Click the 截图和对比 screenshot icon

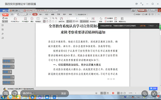coord(122,20)
